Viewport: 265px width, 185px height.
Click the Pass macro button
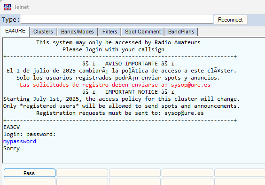point(30,173)
